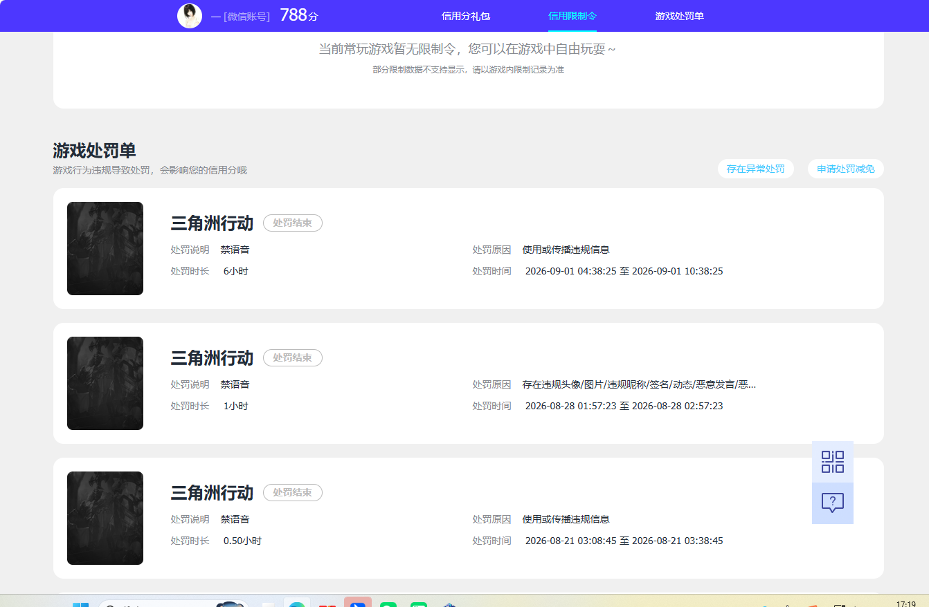Viewport: 929px width, 607px height.
Task: Click 处罚结束 badge on the 1小时 penalty card
Action: point(293,358)
